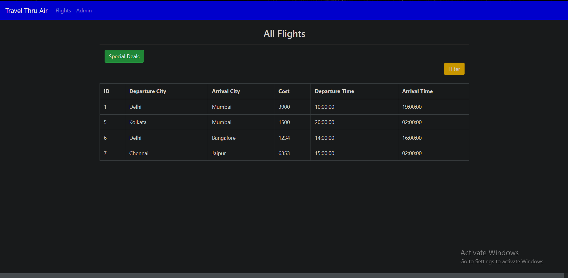Click Delhi in the flight 1 row
This screenshot has width=568, height=278.
point(166,107)
